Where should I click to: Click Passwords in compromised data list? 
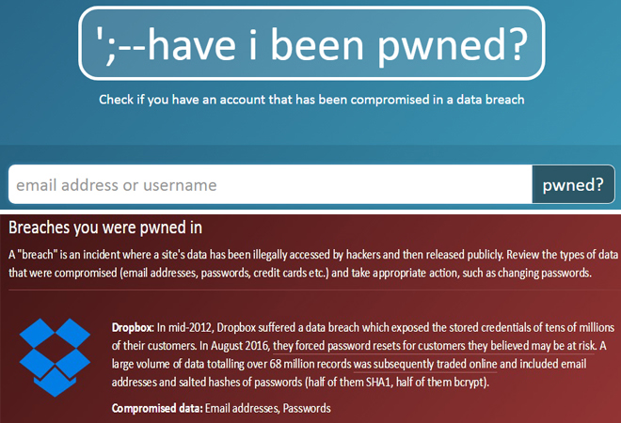tap(307, 408)
